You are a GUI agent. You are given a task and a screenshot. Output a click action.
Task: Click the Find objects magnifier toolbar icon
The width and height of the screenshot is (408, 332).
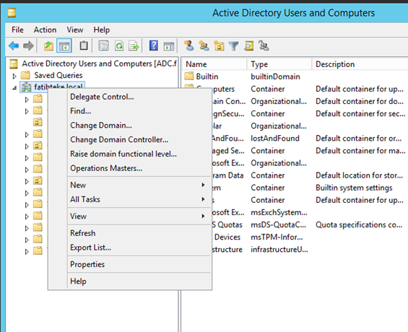coord(248,46)
